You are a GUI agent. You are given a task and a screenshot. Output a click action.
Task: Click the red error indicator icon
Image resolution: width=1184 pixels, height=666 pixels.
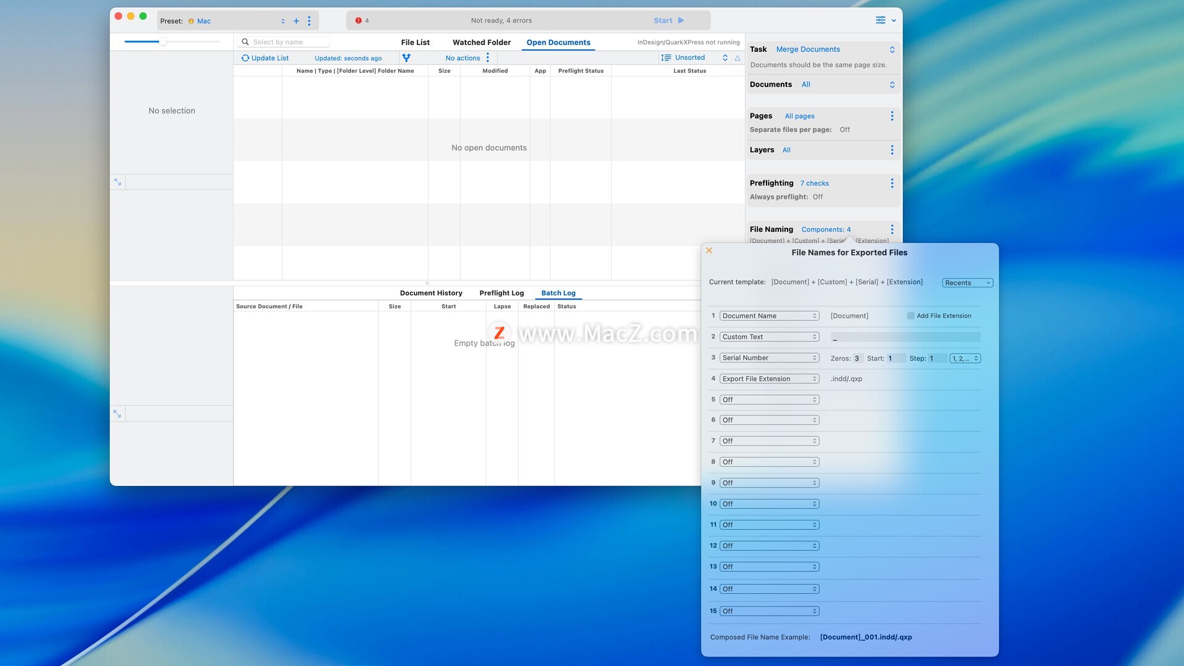coord(358,21)
